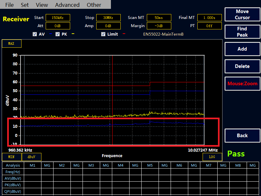The width and height of the screenshot is (261, 196).
Task: Edit the Stop frequency field
Action: tap(108, 18)
